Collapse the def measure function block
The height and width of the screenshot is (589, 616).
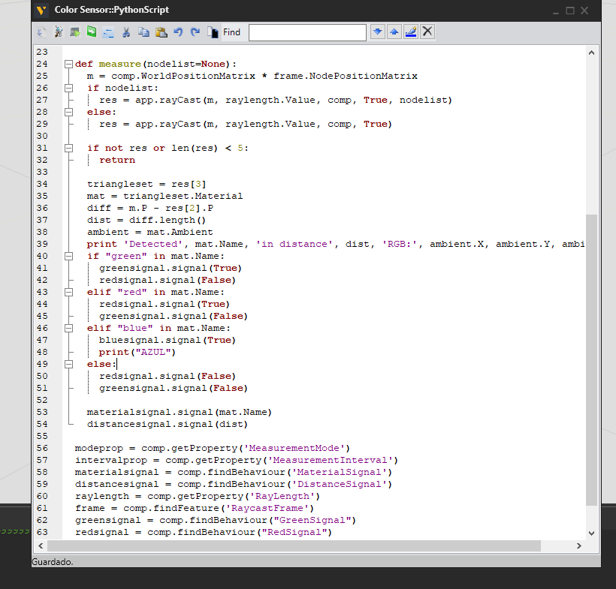click(x=68, y=65)
